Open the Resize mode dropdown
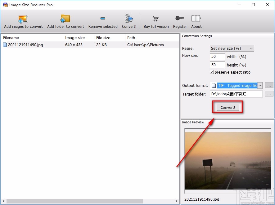The height and width of the screenshot is (205, 275). 232,49
